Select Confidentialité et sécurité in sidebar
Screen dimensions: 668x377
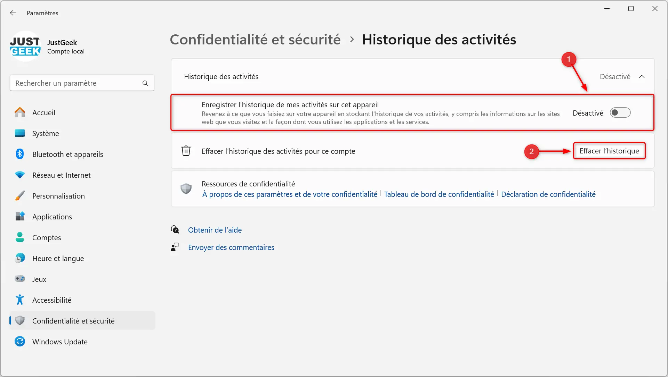click(x=82, y=321)
